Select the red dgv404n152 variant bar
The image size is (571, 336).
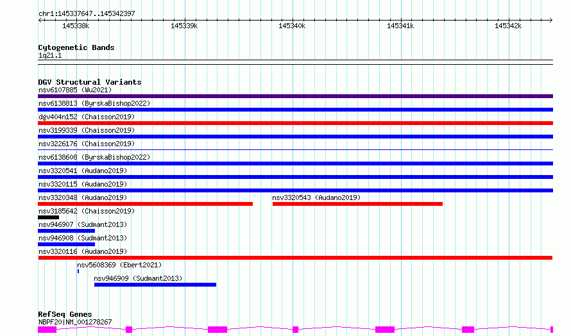pos(295,123)
